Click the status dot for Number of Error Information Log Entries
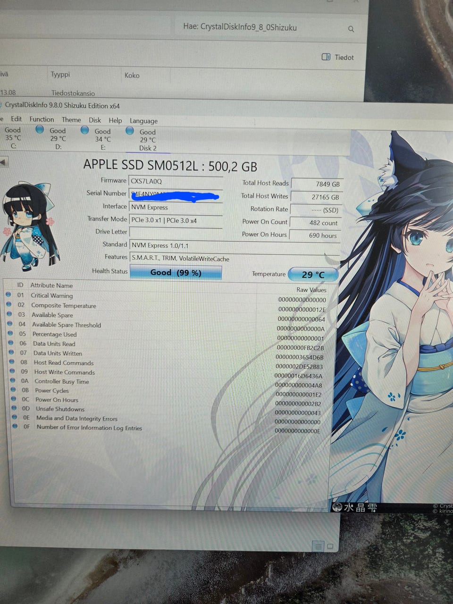Image resolution: width=453 pixels, height=604 pixels. pos(15,426)
